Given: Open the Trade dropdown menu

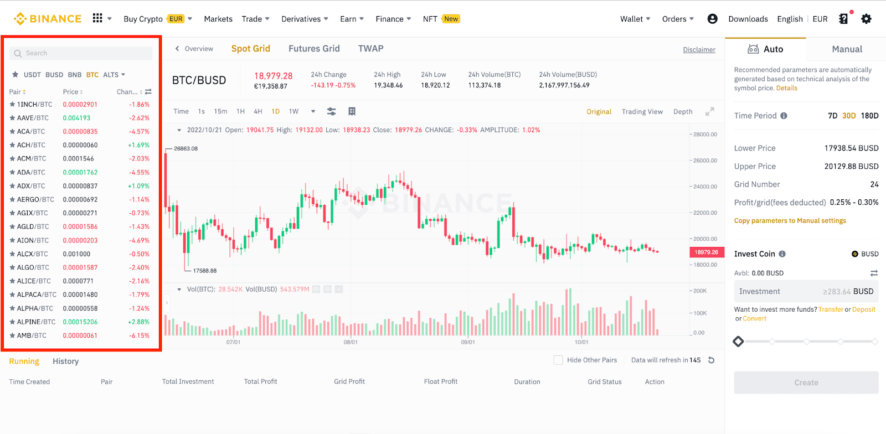Looking at the screenshot, I should point(255,19).
